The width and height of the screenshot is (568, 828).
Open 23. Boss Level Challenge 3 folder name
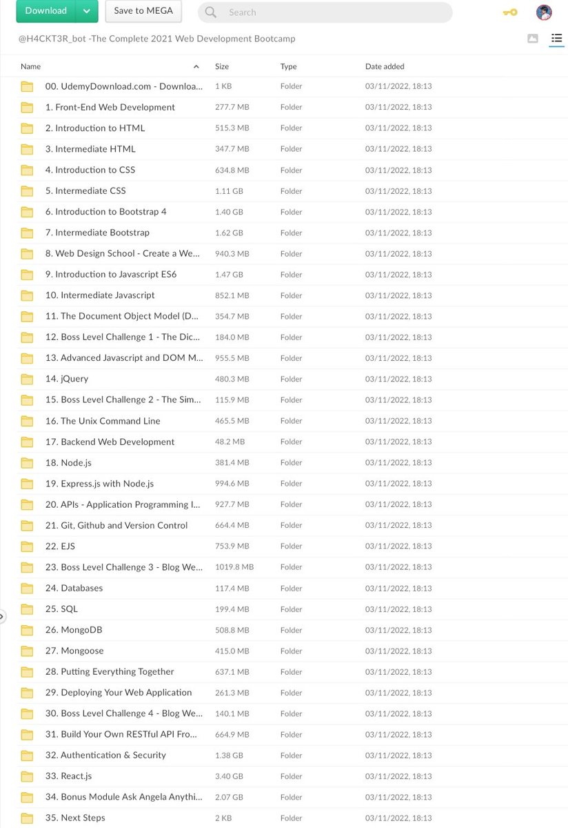pos(124,567)
